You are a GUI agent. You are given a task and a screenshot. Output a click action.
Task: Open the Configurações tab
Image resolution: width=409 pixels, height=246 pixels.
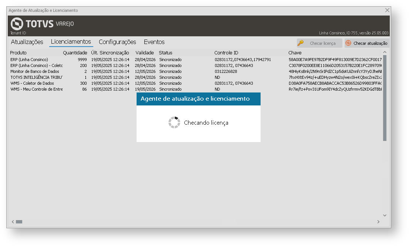(x=117, y=42)
